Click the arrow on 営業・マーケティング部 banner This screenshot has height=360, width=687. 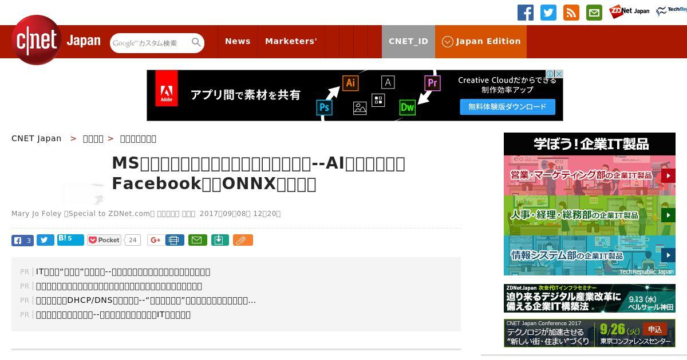668,175
